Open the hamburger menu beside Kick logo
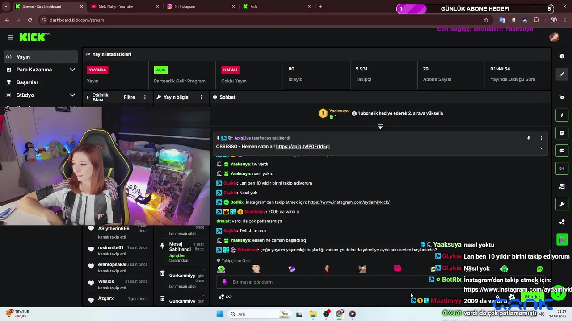 10,37
